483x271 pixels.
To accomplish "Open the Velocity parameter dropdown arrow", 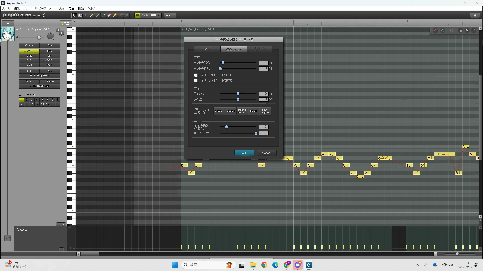I will click(7, 238).
